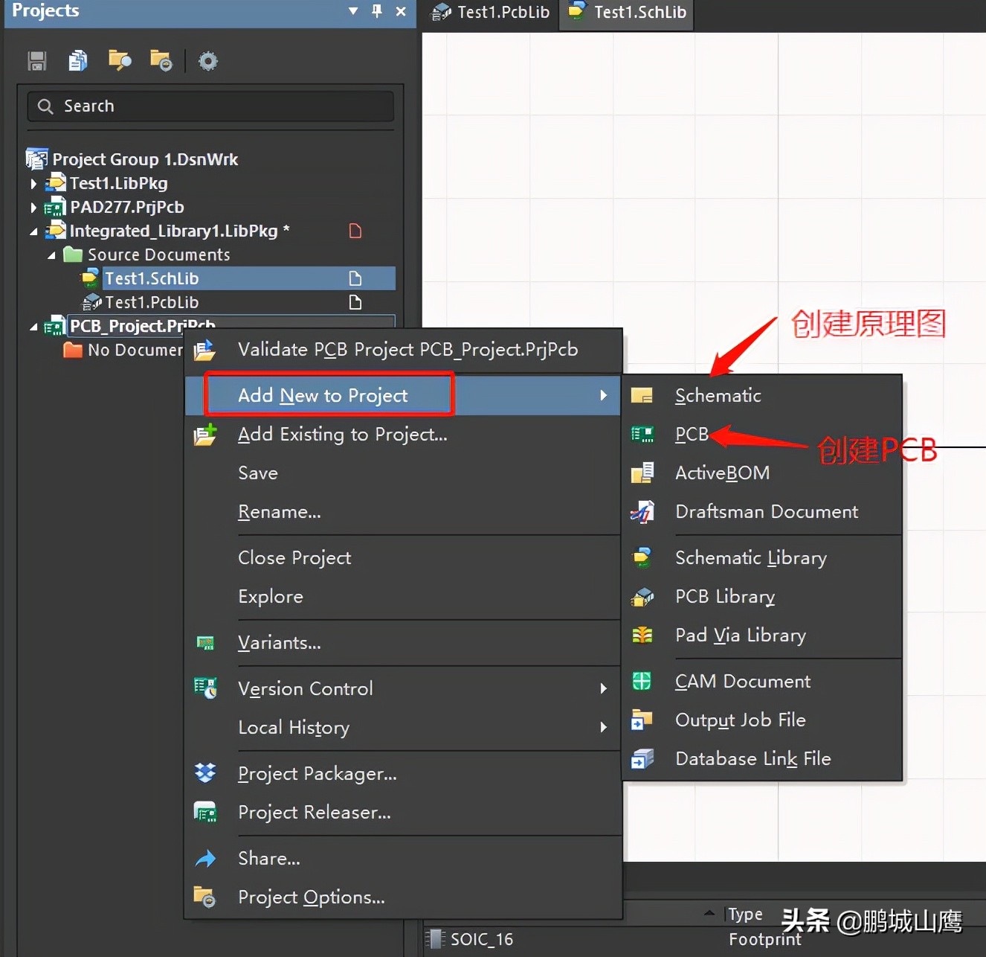986x957 pixels.
Task: Open the Test1.SchLib tab
Action: tap(625, 12)
